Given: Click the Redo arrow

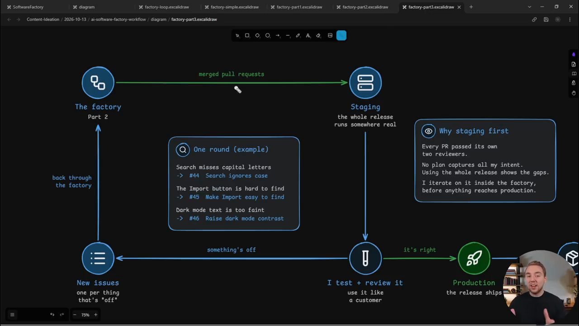Looking at the screenshot, I should pos(62,315).
